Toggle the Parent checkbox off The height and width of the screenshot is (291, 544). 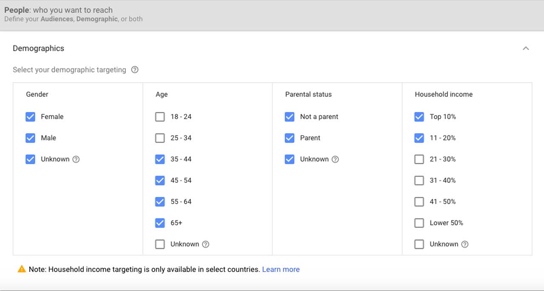pos(289,138)
